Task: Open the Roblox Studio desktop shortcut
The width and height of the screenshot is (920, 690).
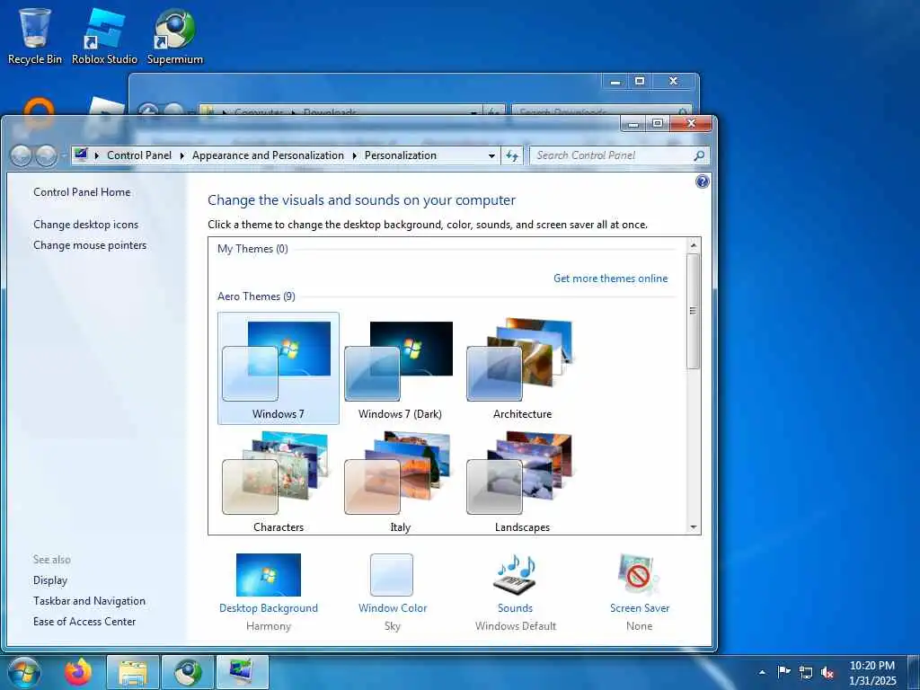Action: (x=104, y=35)
